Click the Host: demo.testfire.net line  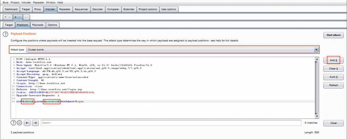pyautogui.click(x=34, y=62)
